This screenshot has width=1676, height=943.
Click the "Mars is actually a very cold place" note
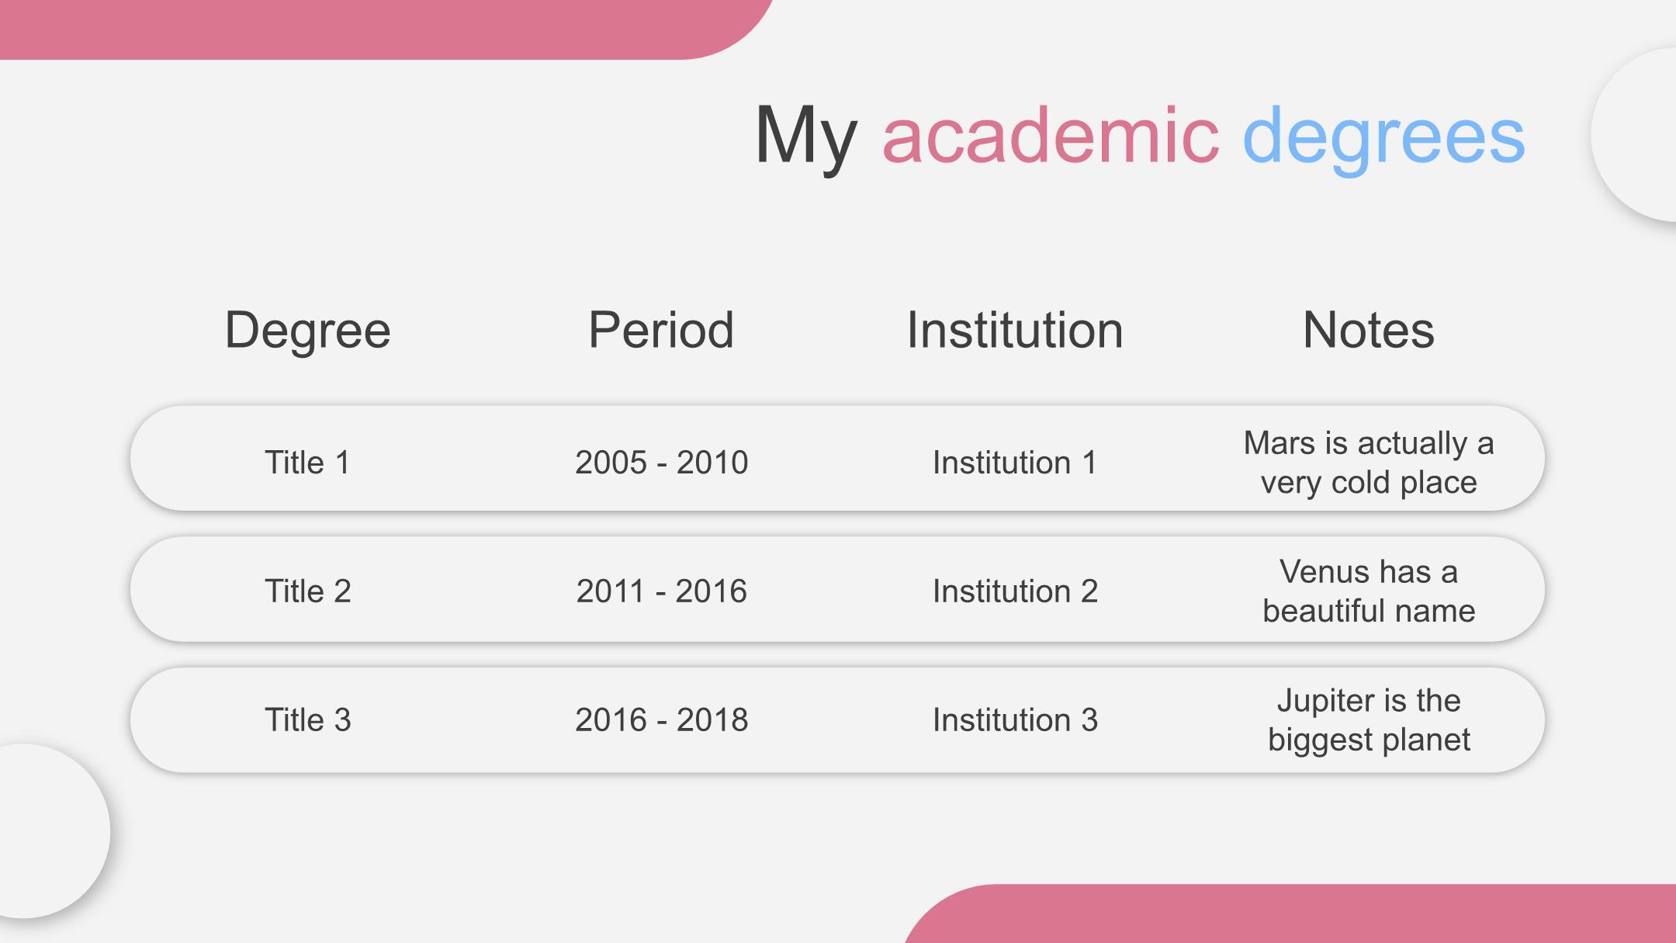pos(1369,463)
